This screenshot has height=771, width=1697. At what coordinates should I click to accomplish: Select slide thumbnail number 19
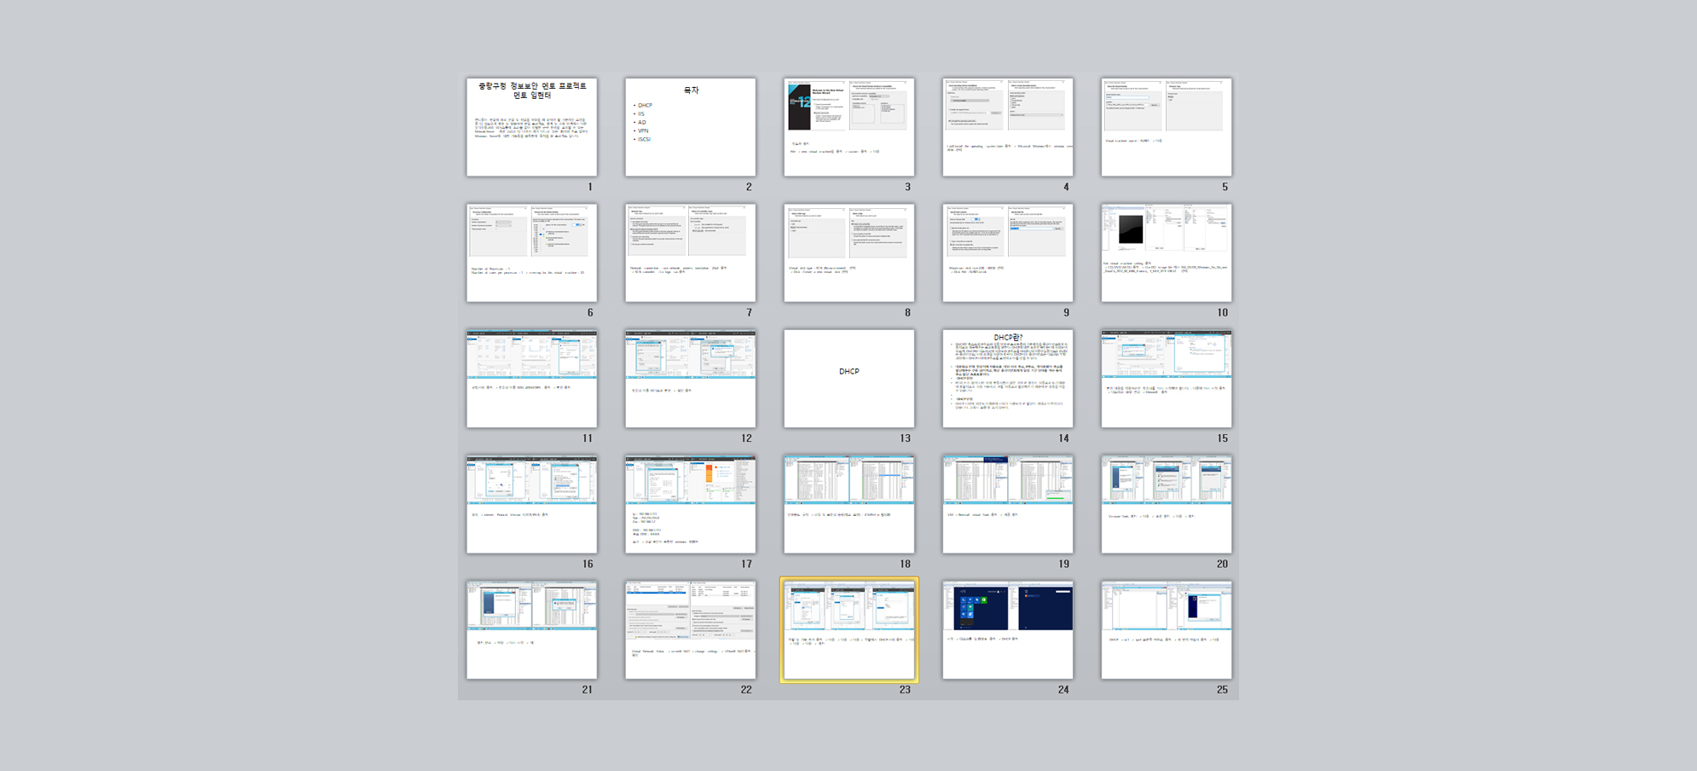[1007, 504]
